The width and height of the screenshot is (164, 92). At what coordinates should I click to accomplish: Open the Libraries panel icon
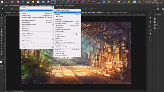[x=155, y=15]
